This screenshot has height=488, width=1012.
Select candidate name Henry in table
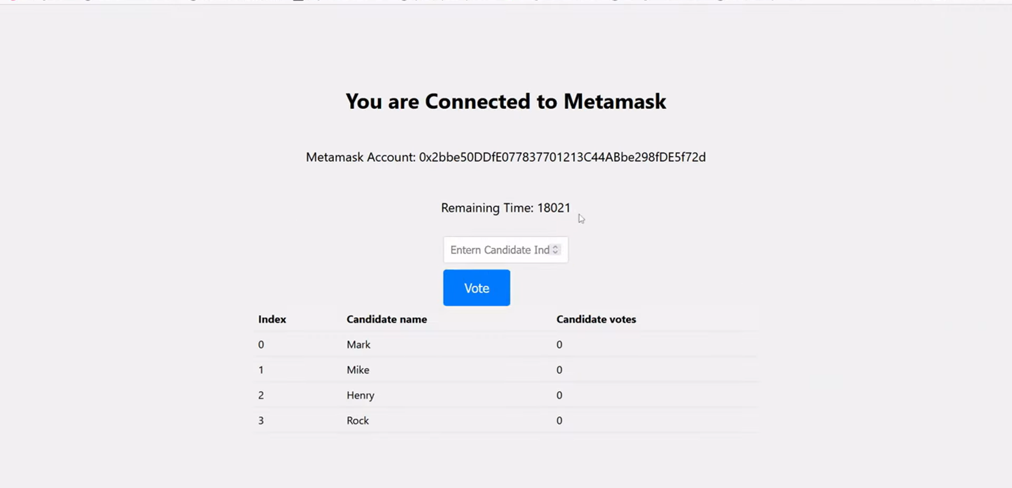(361, 396)
